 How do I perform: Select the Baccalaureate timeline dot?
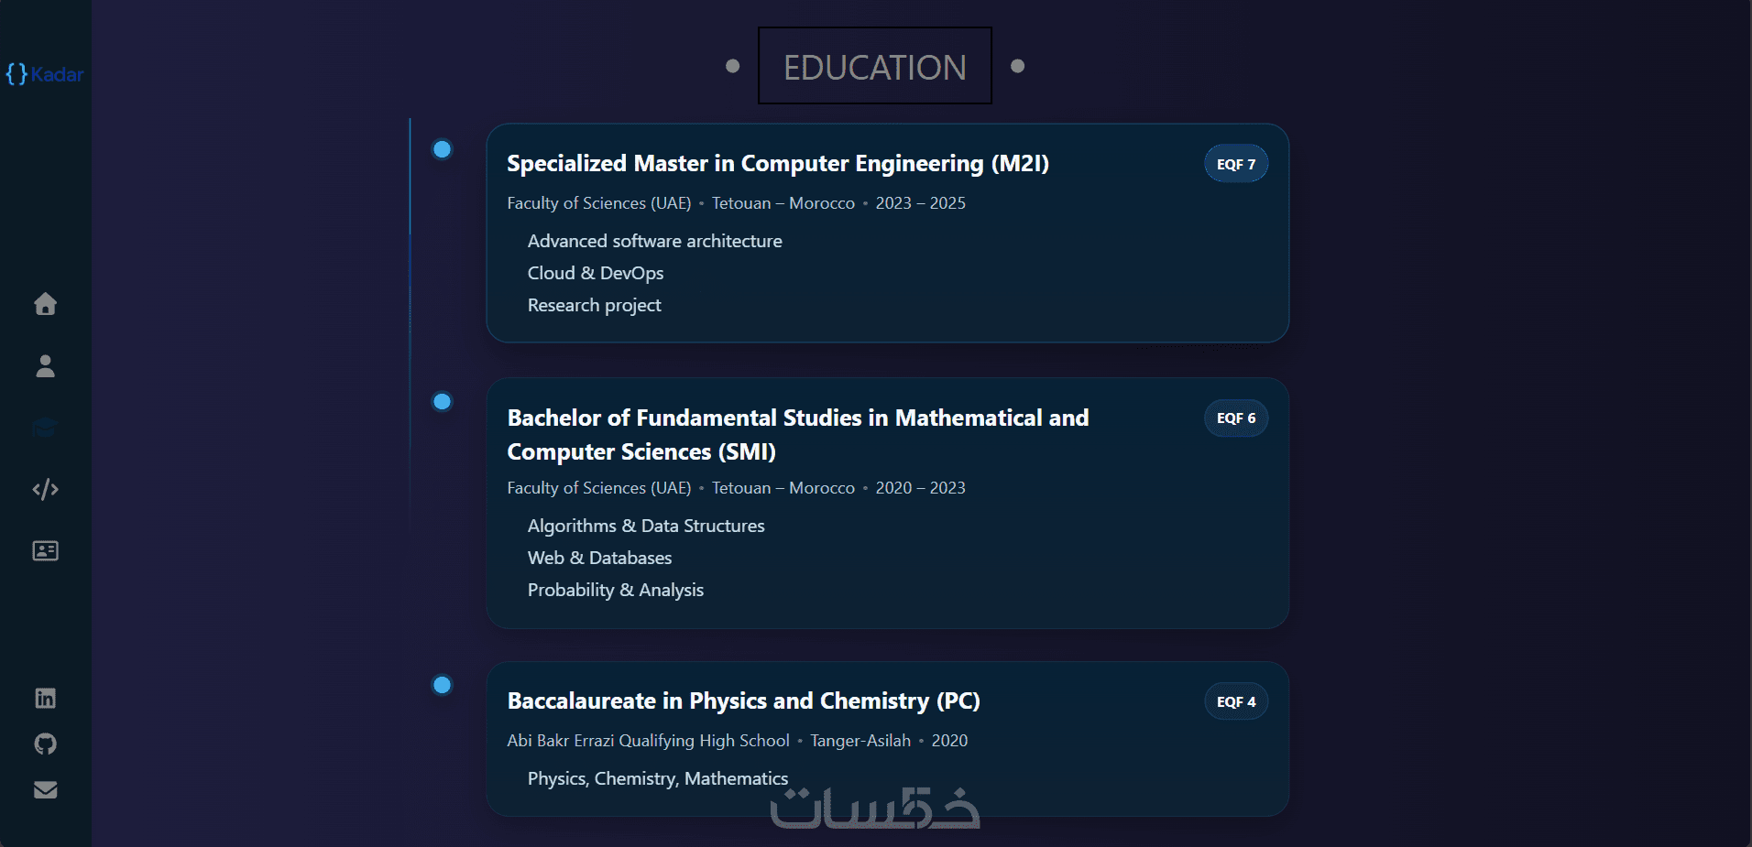coord(442,685)
